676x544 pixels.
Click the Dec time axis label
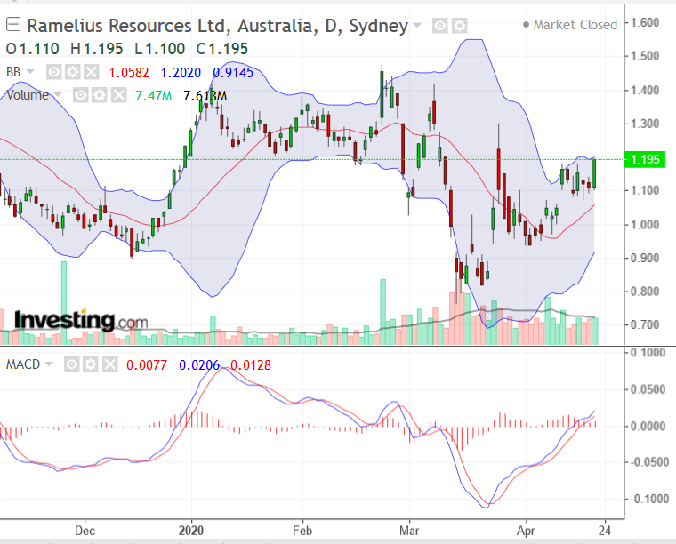84,530
